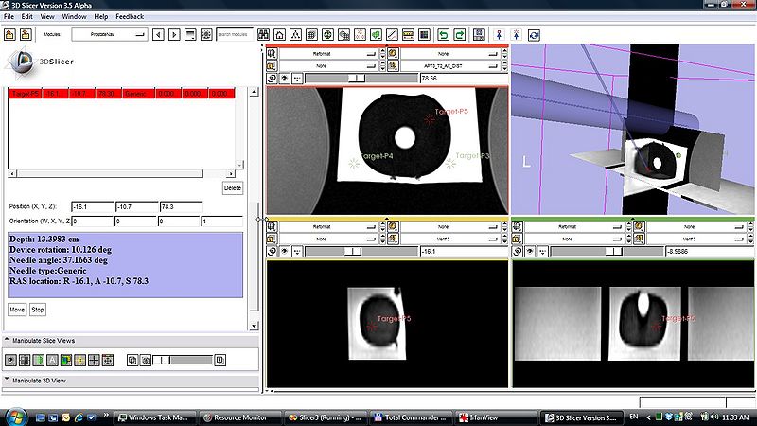Adjust the red viewer slice offset slider
Image resolution: width=757 pixels, height=426 pixels.
[x=361, y=79]
